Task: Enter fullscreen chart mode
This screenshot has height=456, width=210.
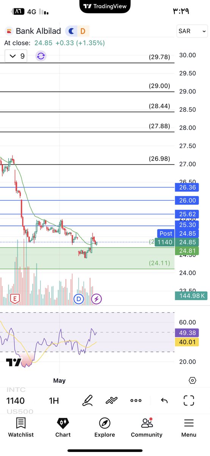Action: [189, 401]
